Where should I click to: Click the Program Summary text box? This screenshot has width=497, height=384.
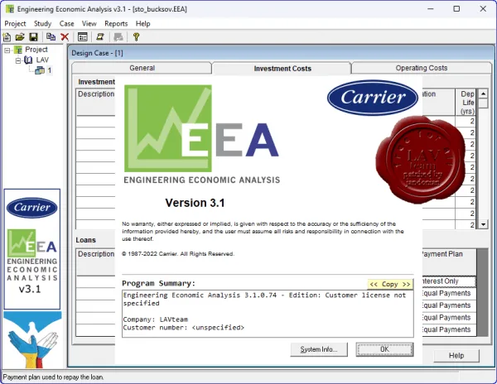tap(268, 314)
